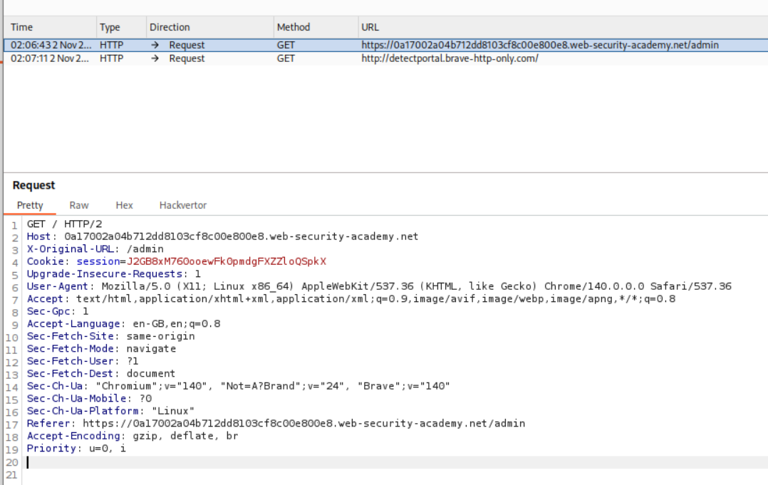Click inside the User-Agent header line
The height and width of the screenshot is (485, 768).
[356, 286]
